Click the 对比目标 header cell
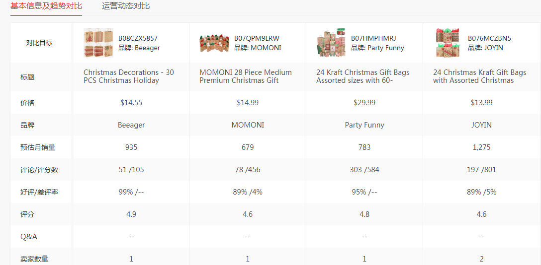541x265 pixels. [x=39, y=43]
